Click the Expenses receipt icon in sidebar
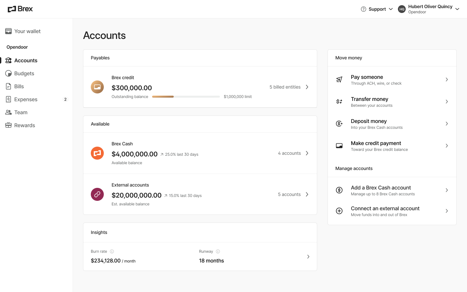467x292 pixels. (8, 99)
